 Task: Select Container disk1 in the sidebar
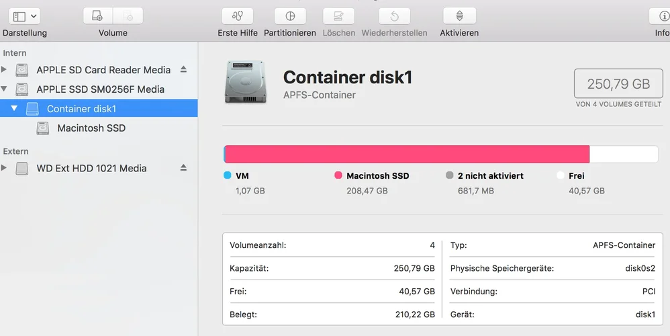[x=81, y=108]
